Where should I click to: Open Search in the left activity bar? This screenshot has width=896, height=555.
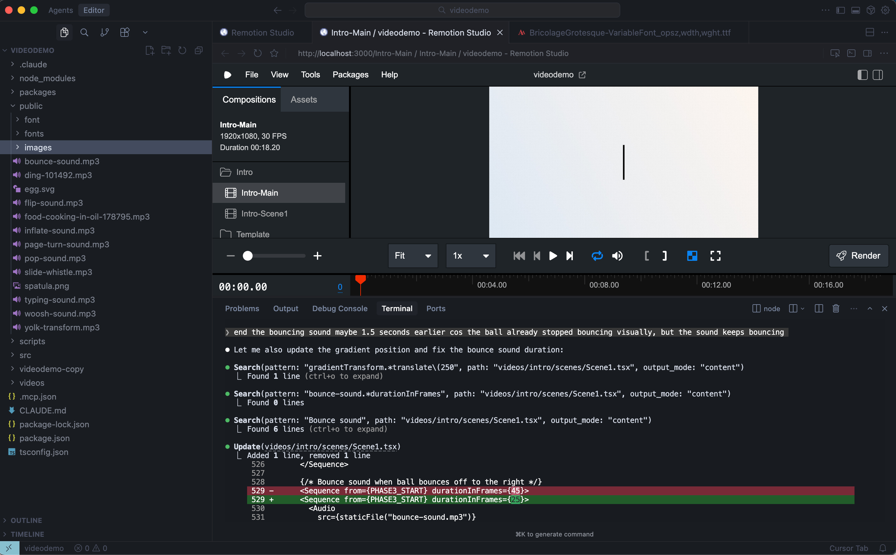[84, 32]
